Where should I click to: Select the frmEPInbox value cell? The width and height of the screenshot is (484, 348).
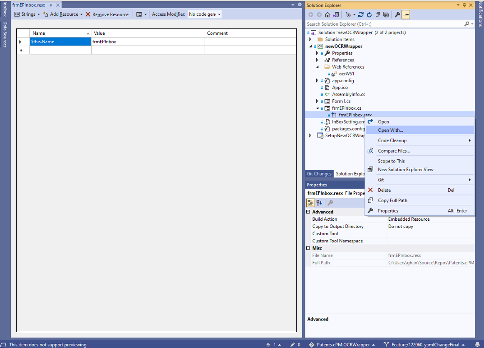[x=148, y=42]
